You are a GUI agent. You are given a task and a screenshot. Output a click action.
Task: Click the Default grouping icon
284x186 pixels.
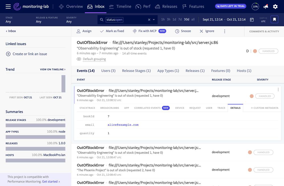[79, 59]
